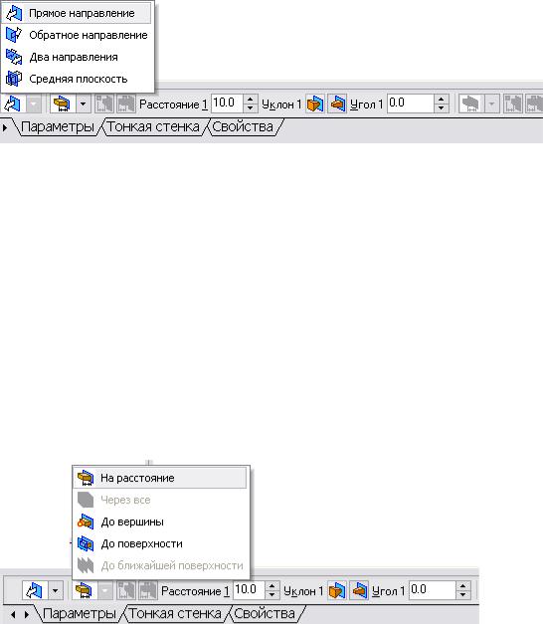Click the 'Два направления' icon in menu
543x624 pixels.
pyautogui.click(x=14, y=57)
